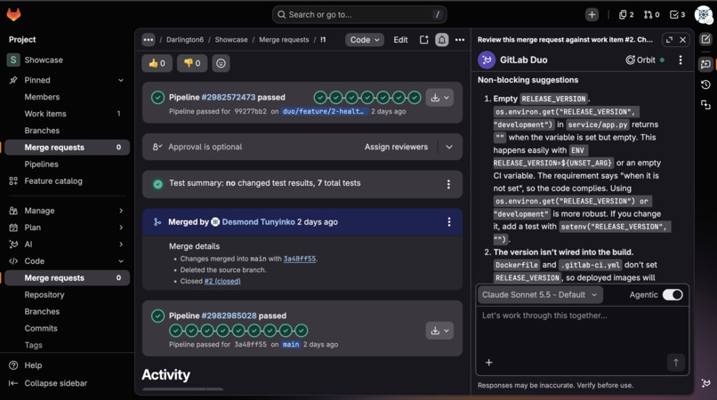Open the active Duo chat icon

[706, 64]
